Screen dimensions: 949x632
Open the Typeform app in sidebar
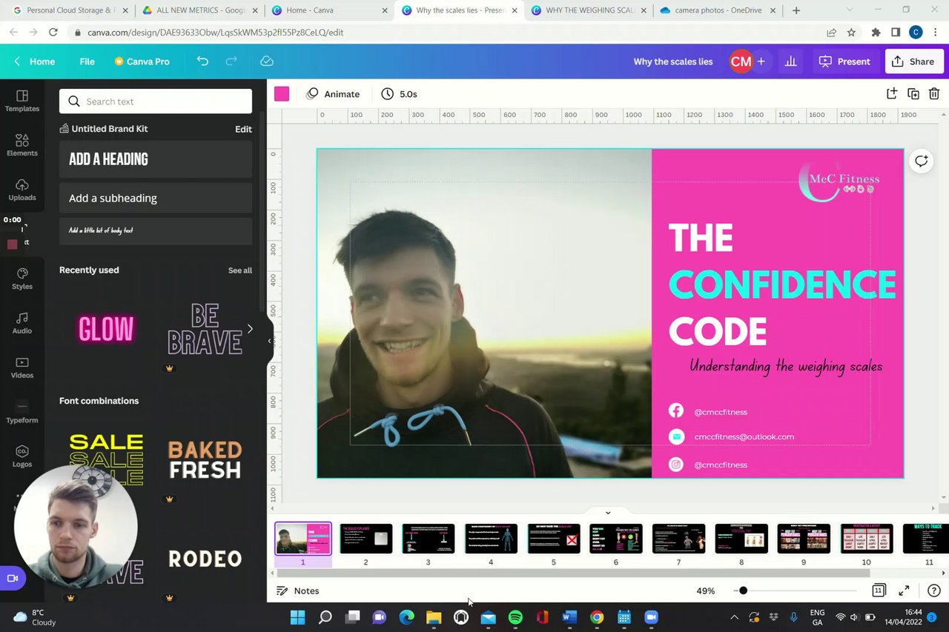(x=22, y=412)
